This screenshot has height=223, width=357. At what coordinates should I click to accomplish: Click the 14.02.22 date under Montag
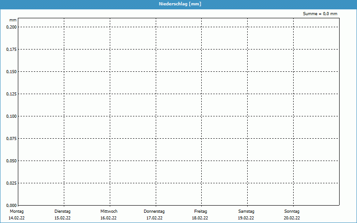17,218
